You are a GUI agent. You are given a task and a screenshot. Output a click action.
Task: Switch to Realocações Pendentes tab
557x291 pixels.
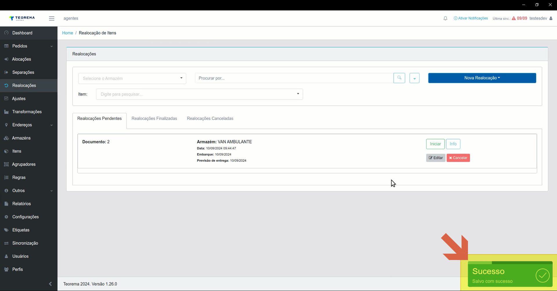coord(100,118)
